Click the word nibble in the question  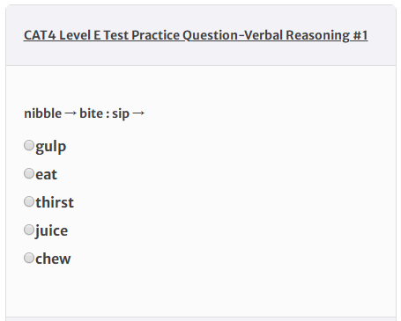(x=43, y=113)
